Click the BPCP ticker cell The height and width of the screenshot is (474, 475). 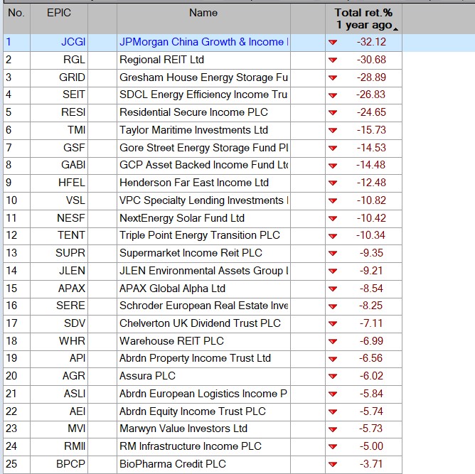[x=59, y=464]
